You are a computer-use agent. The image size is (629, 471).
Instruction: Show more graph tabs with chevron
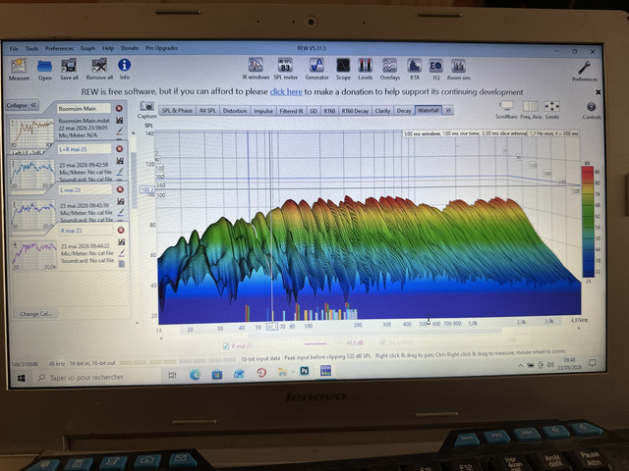(448, 110)
